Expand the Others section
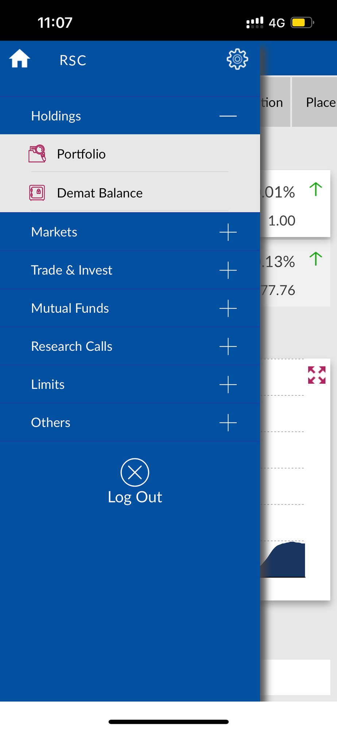The image size is (337, 731). (x=228, y=423)
